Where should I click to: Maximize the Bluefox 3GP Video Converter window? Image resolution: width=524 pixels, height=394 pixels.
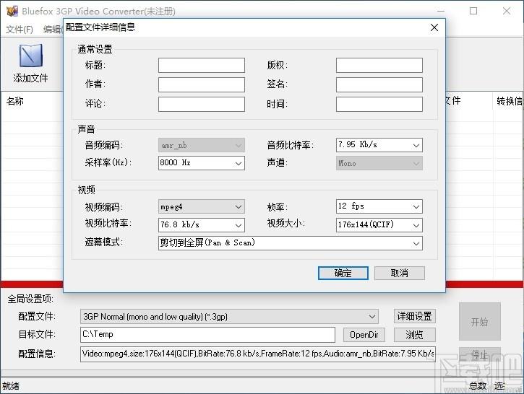473,11
